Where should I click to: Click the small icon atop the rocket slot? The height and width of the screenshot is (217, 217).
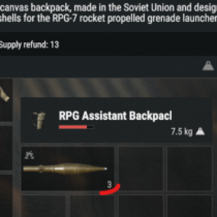tap(29, 155)
